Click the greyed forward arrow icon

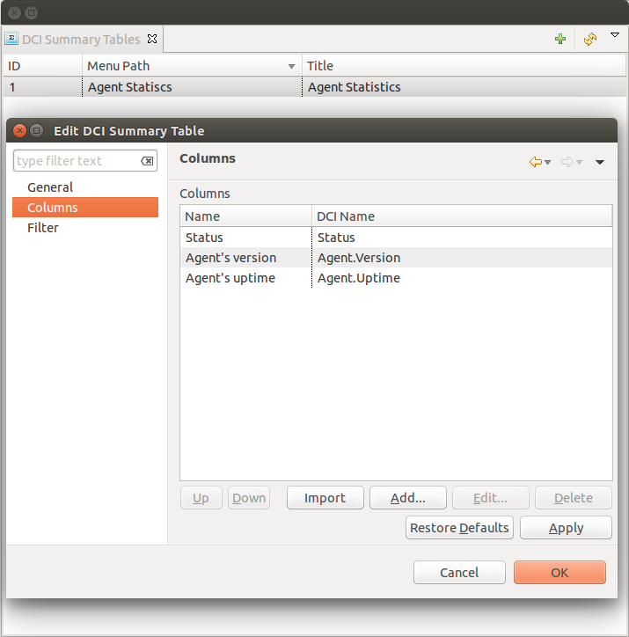point(567,162)
